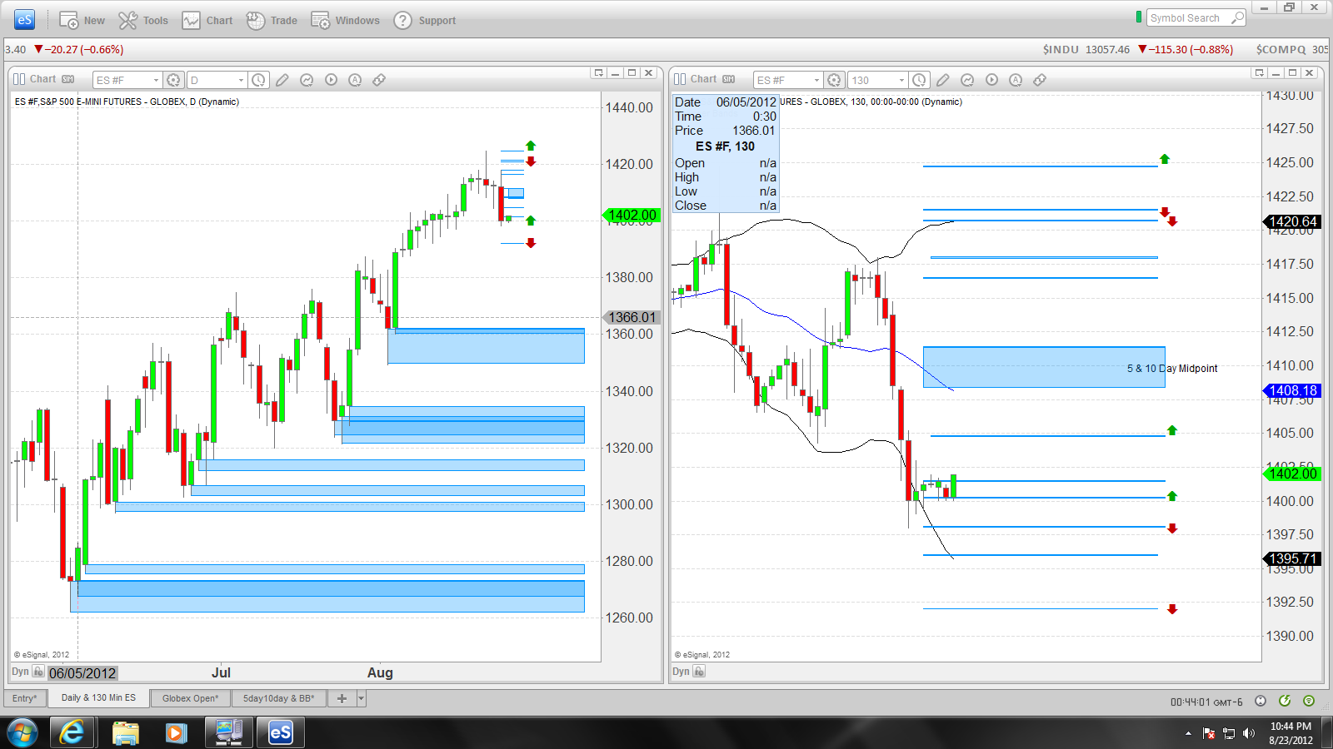
Task: Switch to the Globex Open* tab
Action: tap(191, 698)
